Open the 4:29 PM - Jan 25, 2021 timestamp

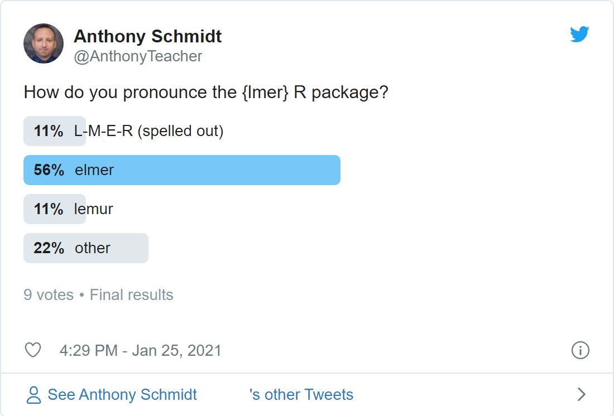(x=140, y=350)
